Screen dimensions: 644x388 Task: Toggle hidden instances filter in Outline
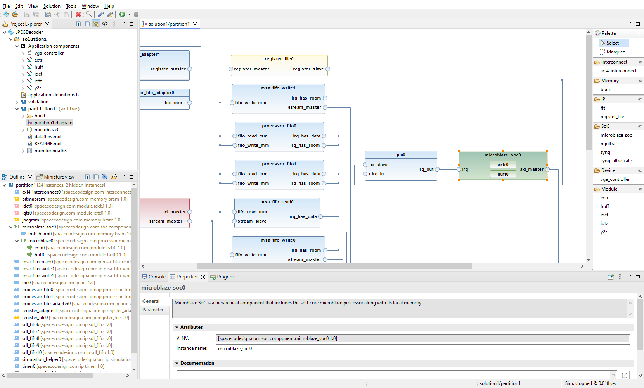coord(104,177)
